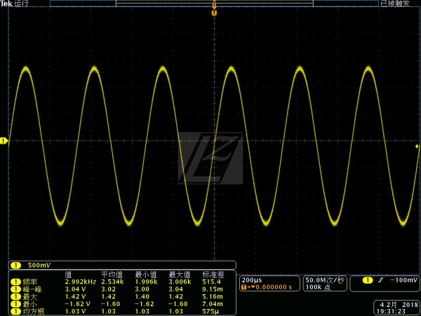Click the 最小值 column header
Viewport: 421px width, 316px height.
[x=145, y=275]
